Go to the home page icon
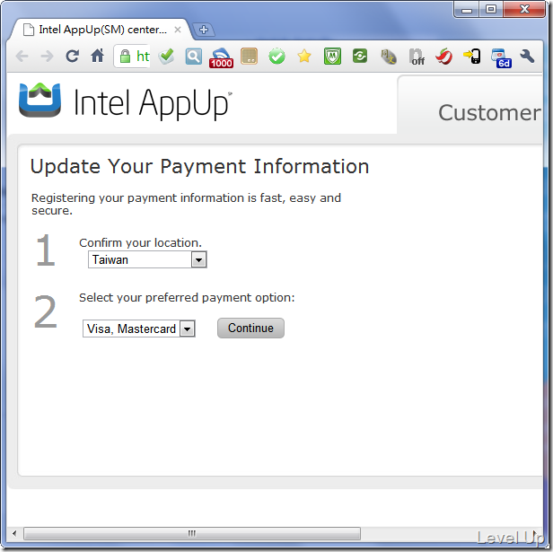This screenshot has width=553, height=552. 97,56
